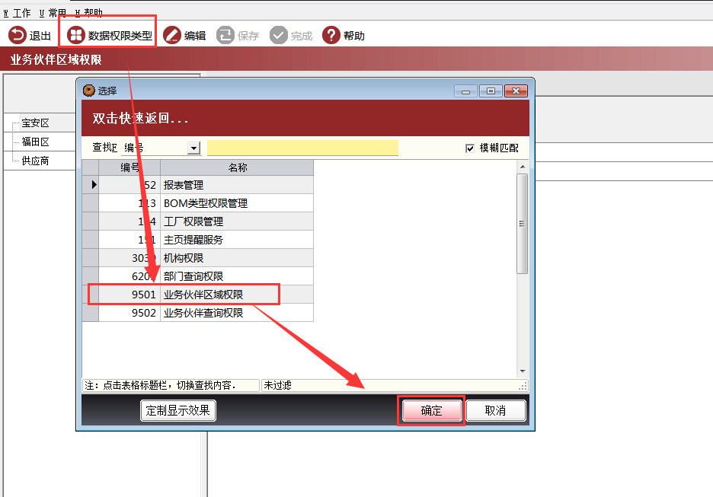Sort by the 编号 column header
Viewport: 713px width, 497px height.
[x=129, y=167]
